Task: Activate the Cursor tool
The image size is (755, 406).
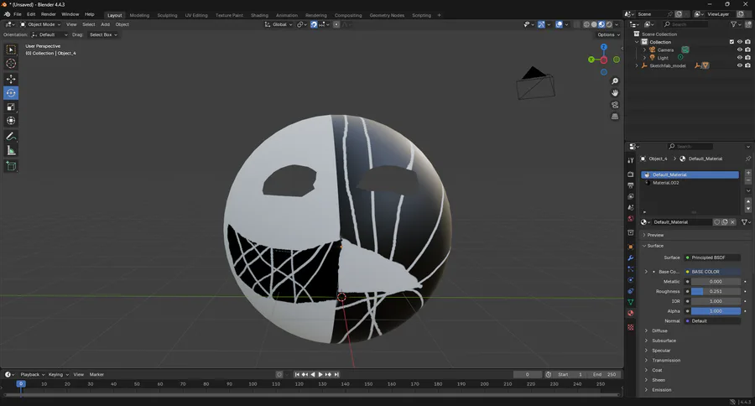Action: pos(11,64)
